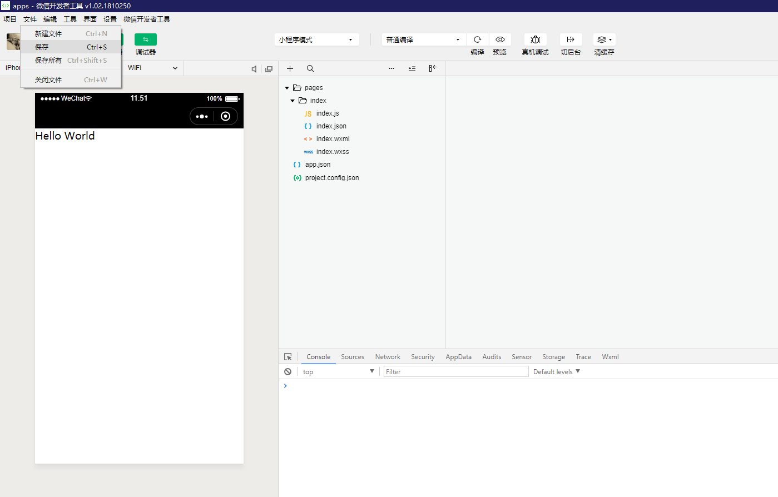Open real device debugging bug icon

[535, 39]
